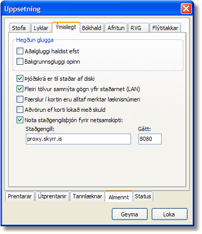Screen dimensions: 202x234
Task: Select the Ýmislegt tab
Action: (66, 27)
